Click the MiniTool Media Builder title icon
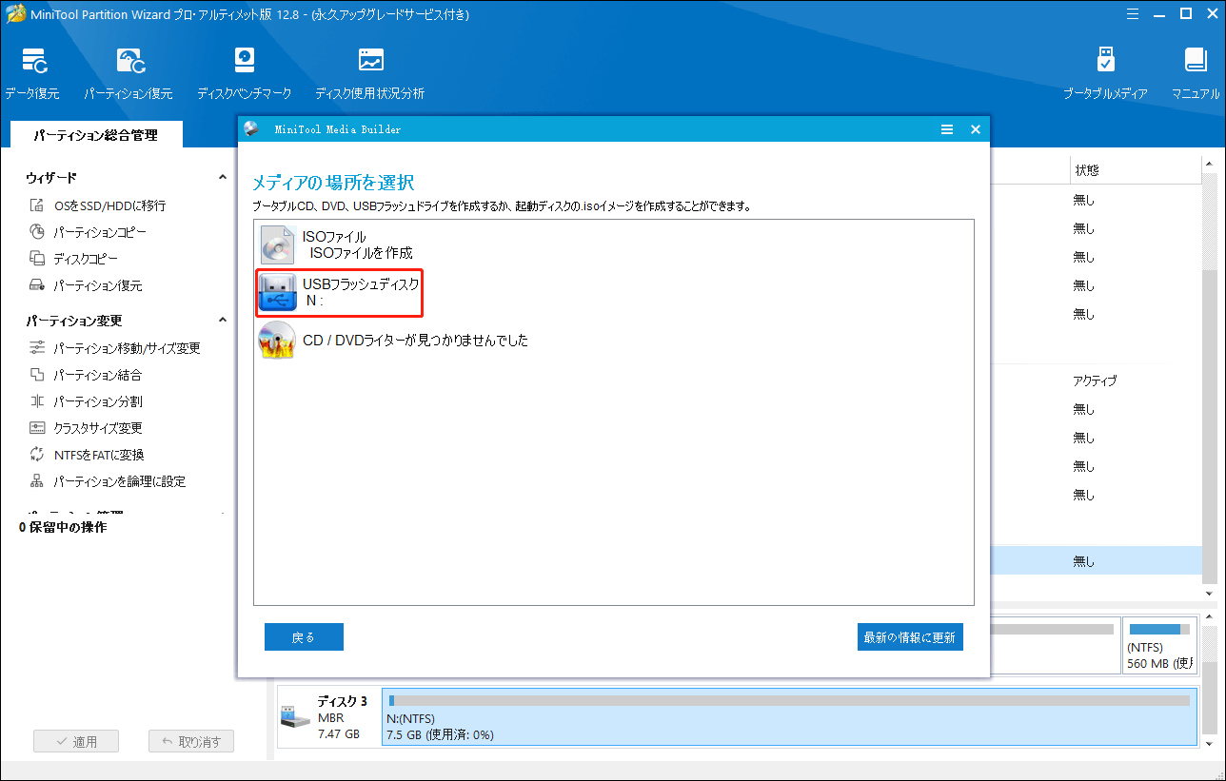The image size is (1226, 781). (x=251, y=129)
